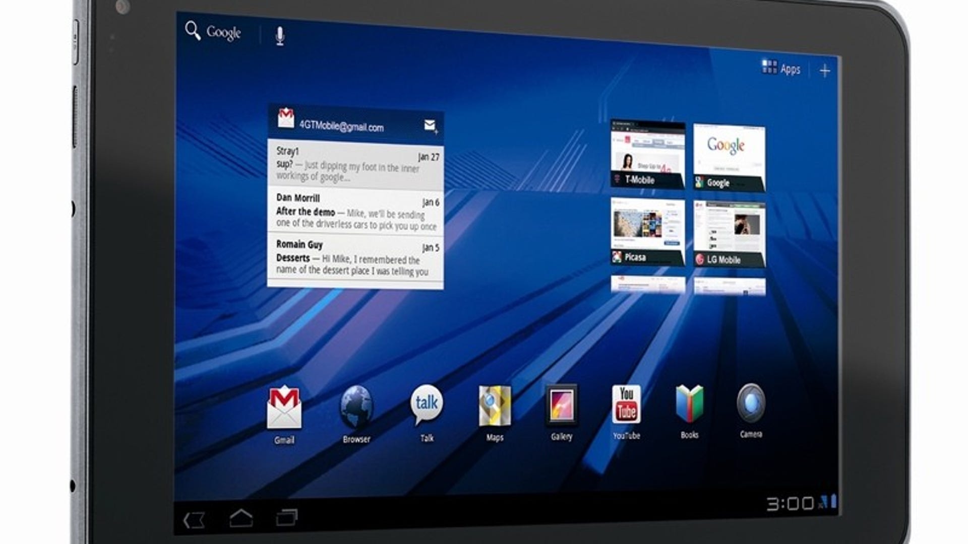Open the T-Mobile bookmark thumbnail
Screen dimensions: 968x544
[x=647, y=151]
